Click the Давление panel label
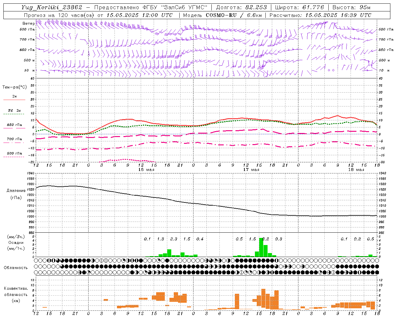This screenshot has width=395, height=316. (x=16, y=191)
